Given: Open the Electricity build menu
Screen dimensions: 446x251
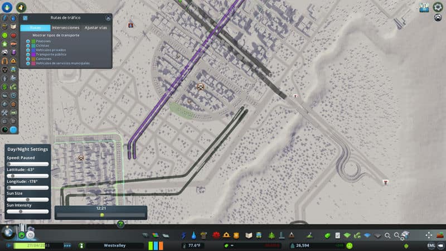Looking at the screenshot, I should pos(184,235).
